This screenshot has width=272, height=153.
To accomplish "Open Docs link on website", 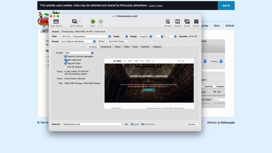I will [216, 25].
